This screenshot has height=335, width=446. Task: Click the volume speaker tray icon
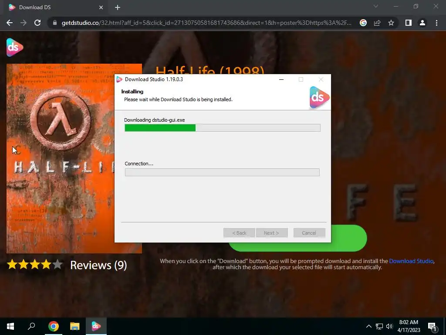click(389, 326)
